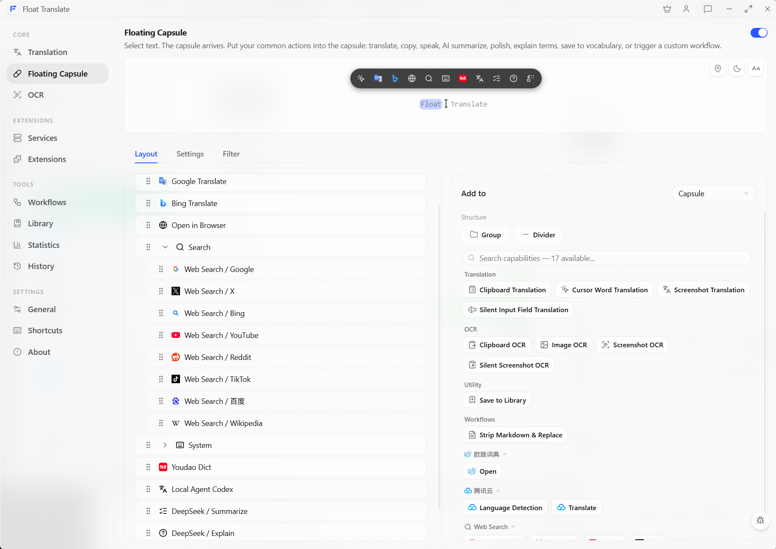Click the question mark Explain icon in the capsule

coord(513,78)
